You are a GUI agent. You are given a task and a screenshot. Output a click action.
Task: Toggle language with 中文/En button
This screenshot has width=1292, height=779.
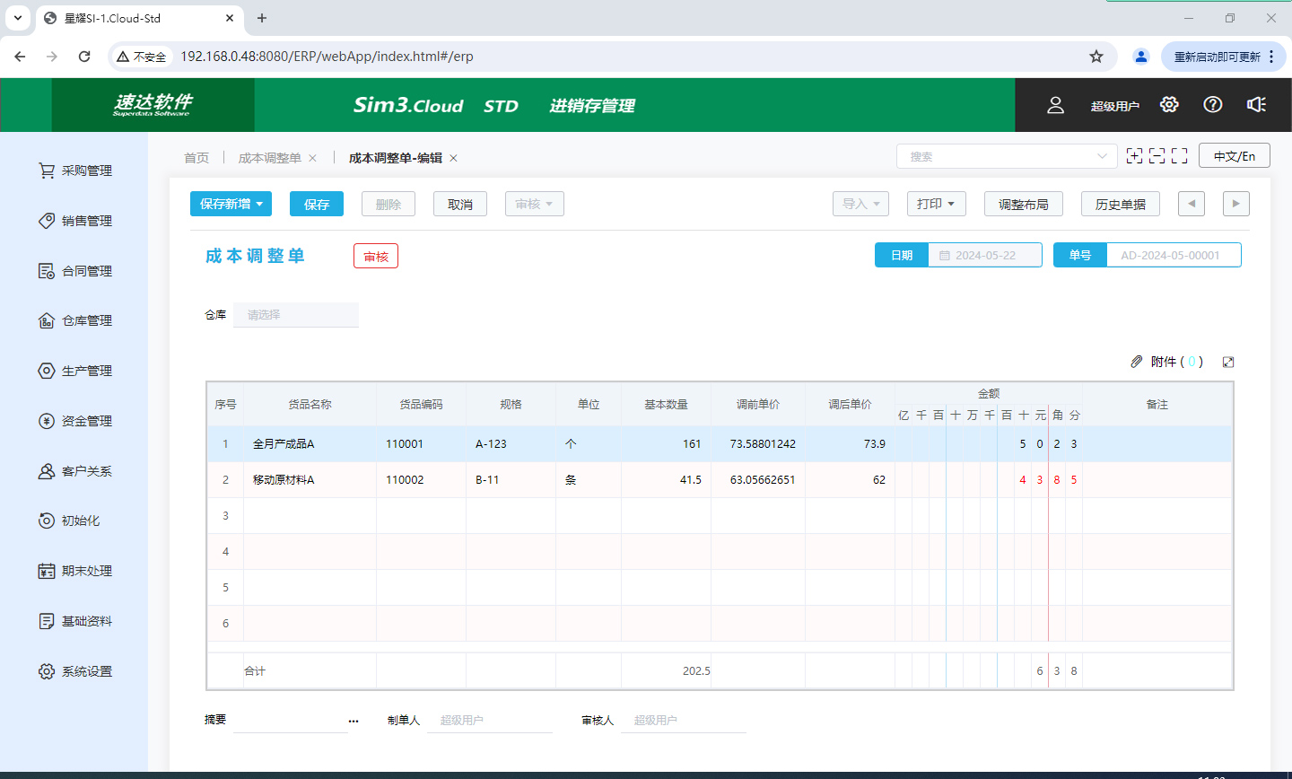pos(1234,156)
